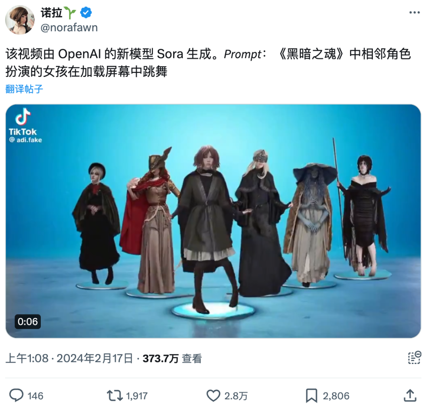Click the display name 诺拉
Image resolution: width=428 pixels, height=410 pixels.
[x=52, y=13]
